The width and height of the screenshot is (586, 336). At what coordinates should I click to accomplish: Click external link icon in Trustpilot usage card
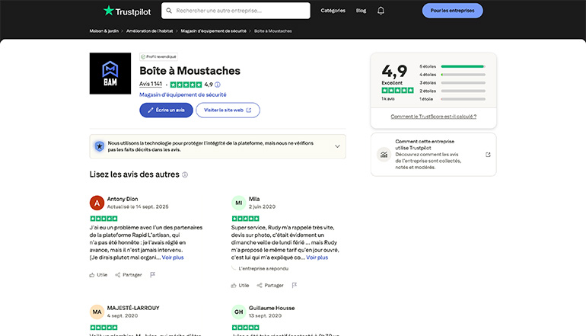[x=488, y=155]
